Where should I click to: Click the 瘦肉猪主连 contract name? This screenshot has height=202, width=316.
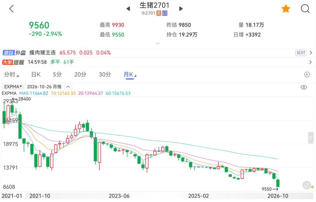(42, 53)
